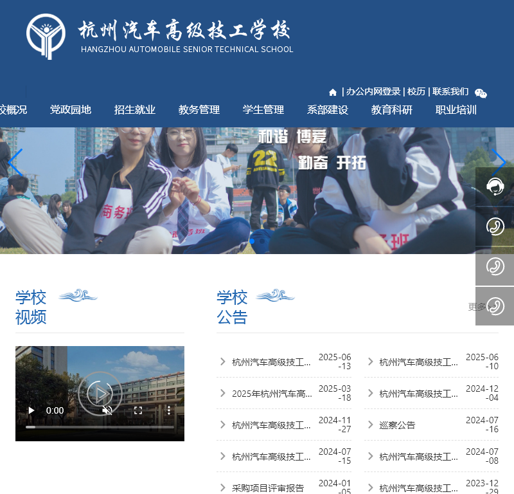The width and height of the screenshot is (514, 494).
Task: Click the school logo emblem in header
Action: (x=46, y=37)
